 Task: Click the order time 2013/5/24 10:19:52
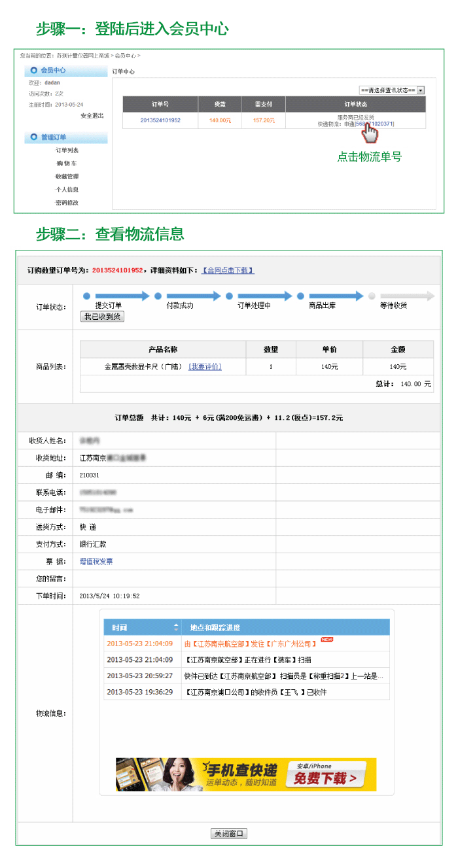point(109,596)
